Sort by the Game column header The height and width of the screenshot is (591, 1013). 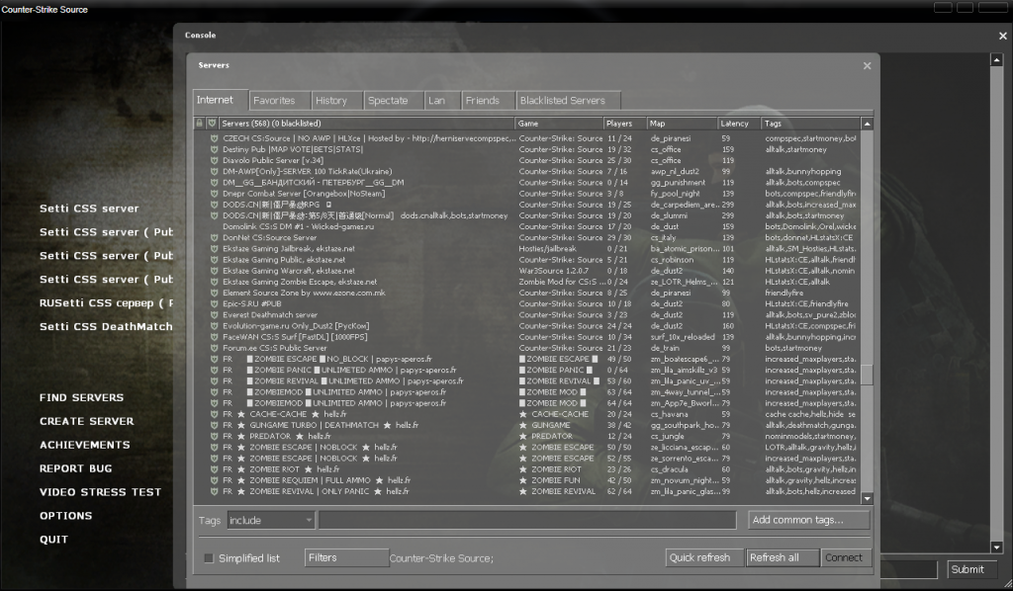(559, 124)
